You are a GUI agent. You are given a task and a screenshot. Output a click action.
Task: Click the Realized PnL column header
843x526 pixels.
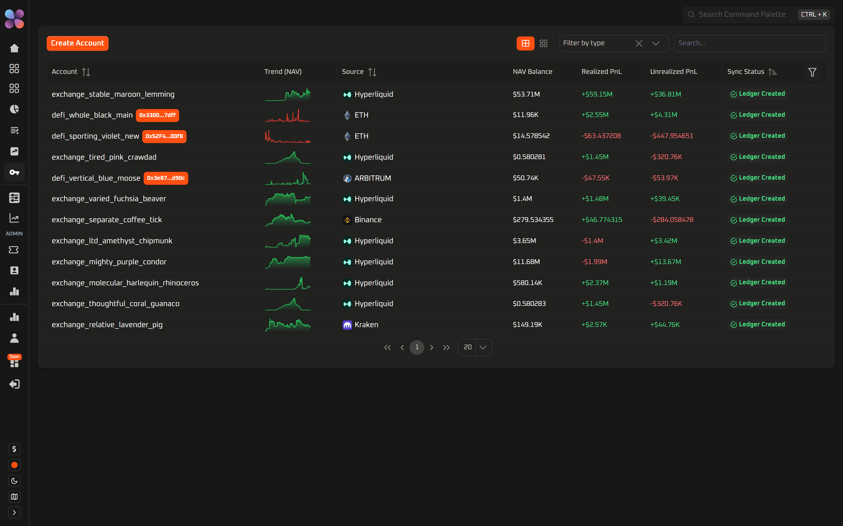(602, 72)
